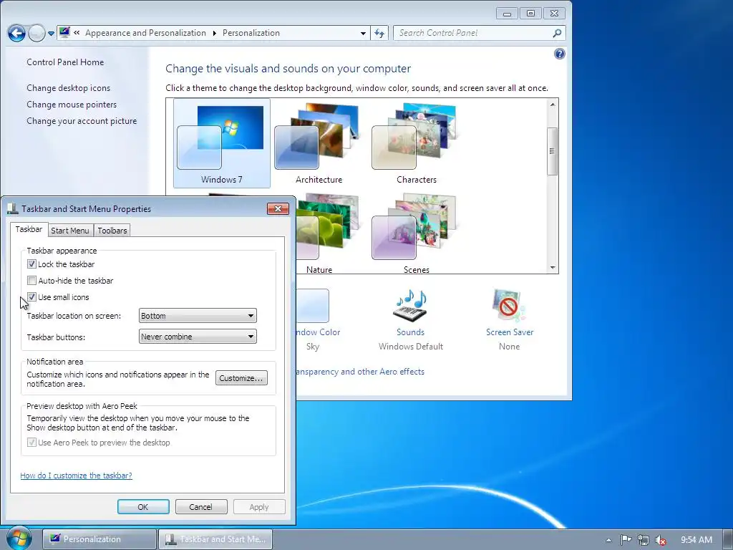
Task: Switch to the Start Menu tab
Action: pos(70,231)
